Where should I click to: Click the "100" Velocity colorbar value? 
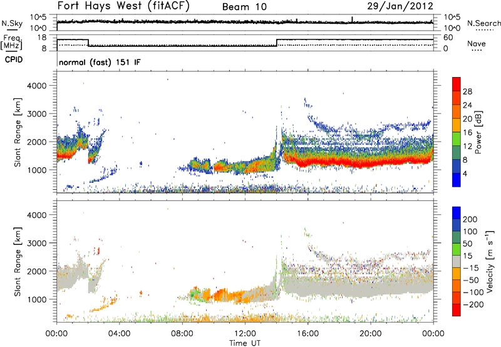[x=470, y=232]
